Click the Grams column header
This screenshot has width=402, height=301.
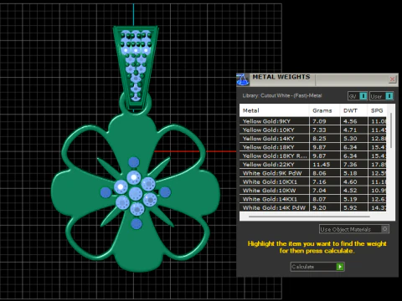324,110
